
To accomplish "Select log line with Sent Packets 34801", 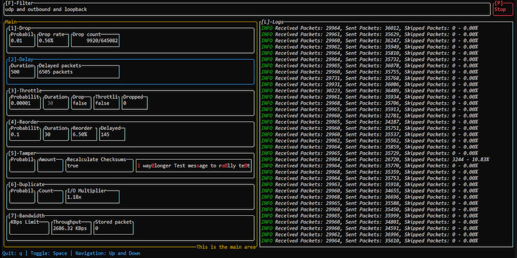I will (x=369, y=222).
